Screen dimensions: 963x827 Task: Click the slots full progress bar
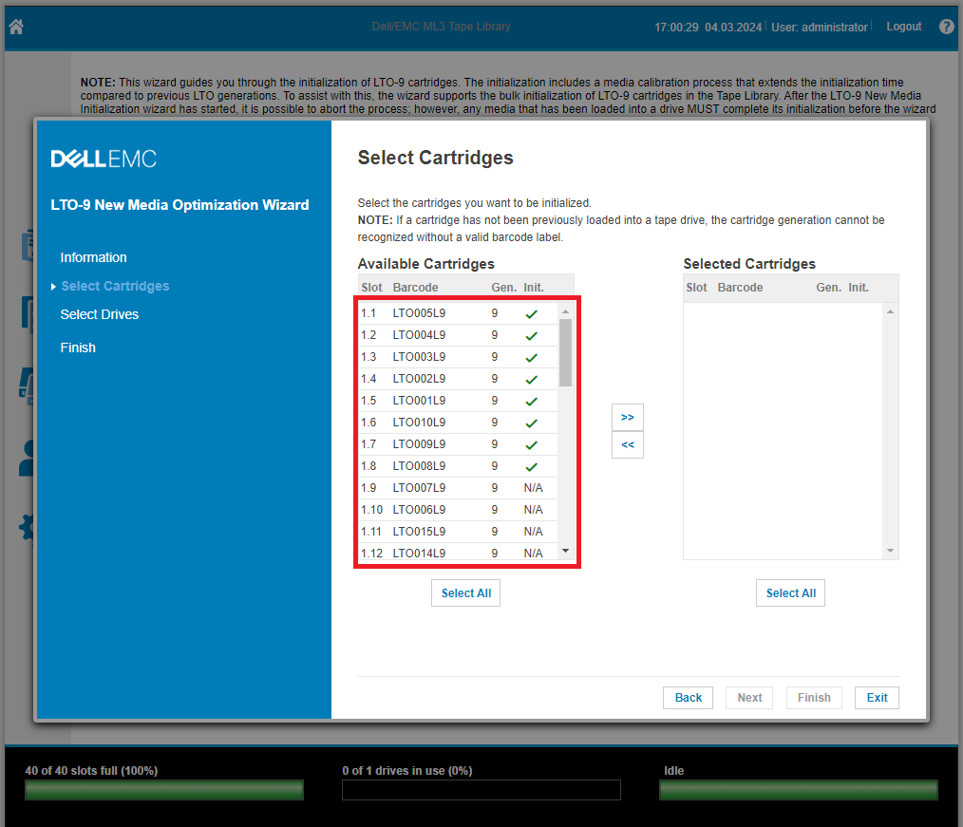point(164,790)
